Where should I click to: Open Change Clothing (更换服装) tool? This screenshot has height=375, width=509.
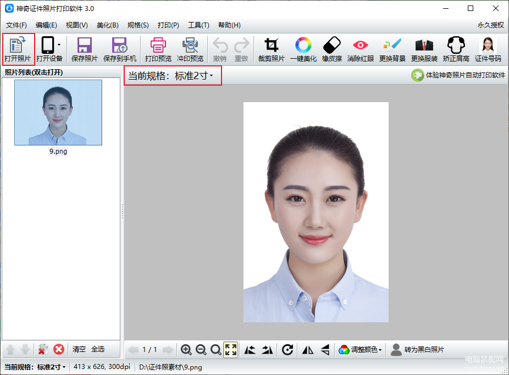click(424, 49)
